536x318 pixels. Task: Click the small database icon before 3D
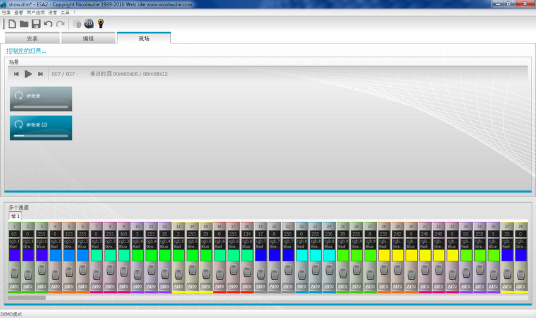pos(78,25)
